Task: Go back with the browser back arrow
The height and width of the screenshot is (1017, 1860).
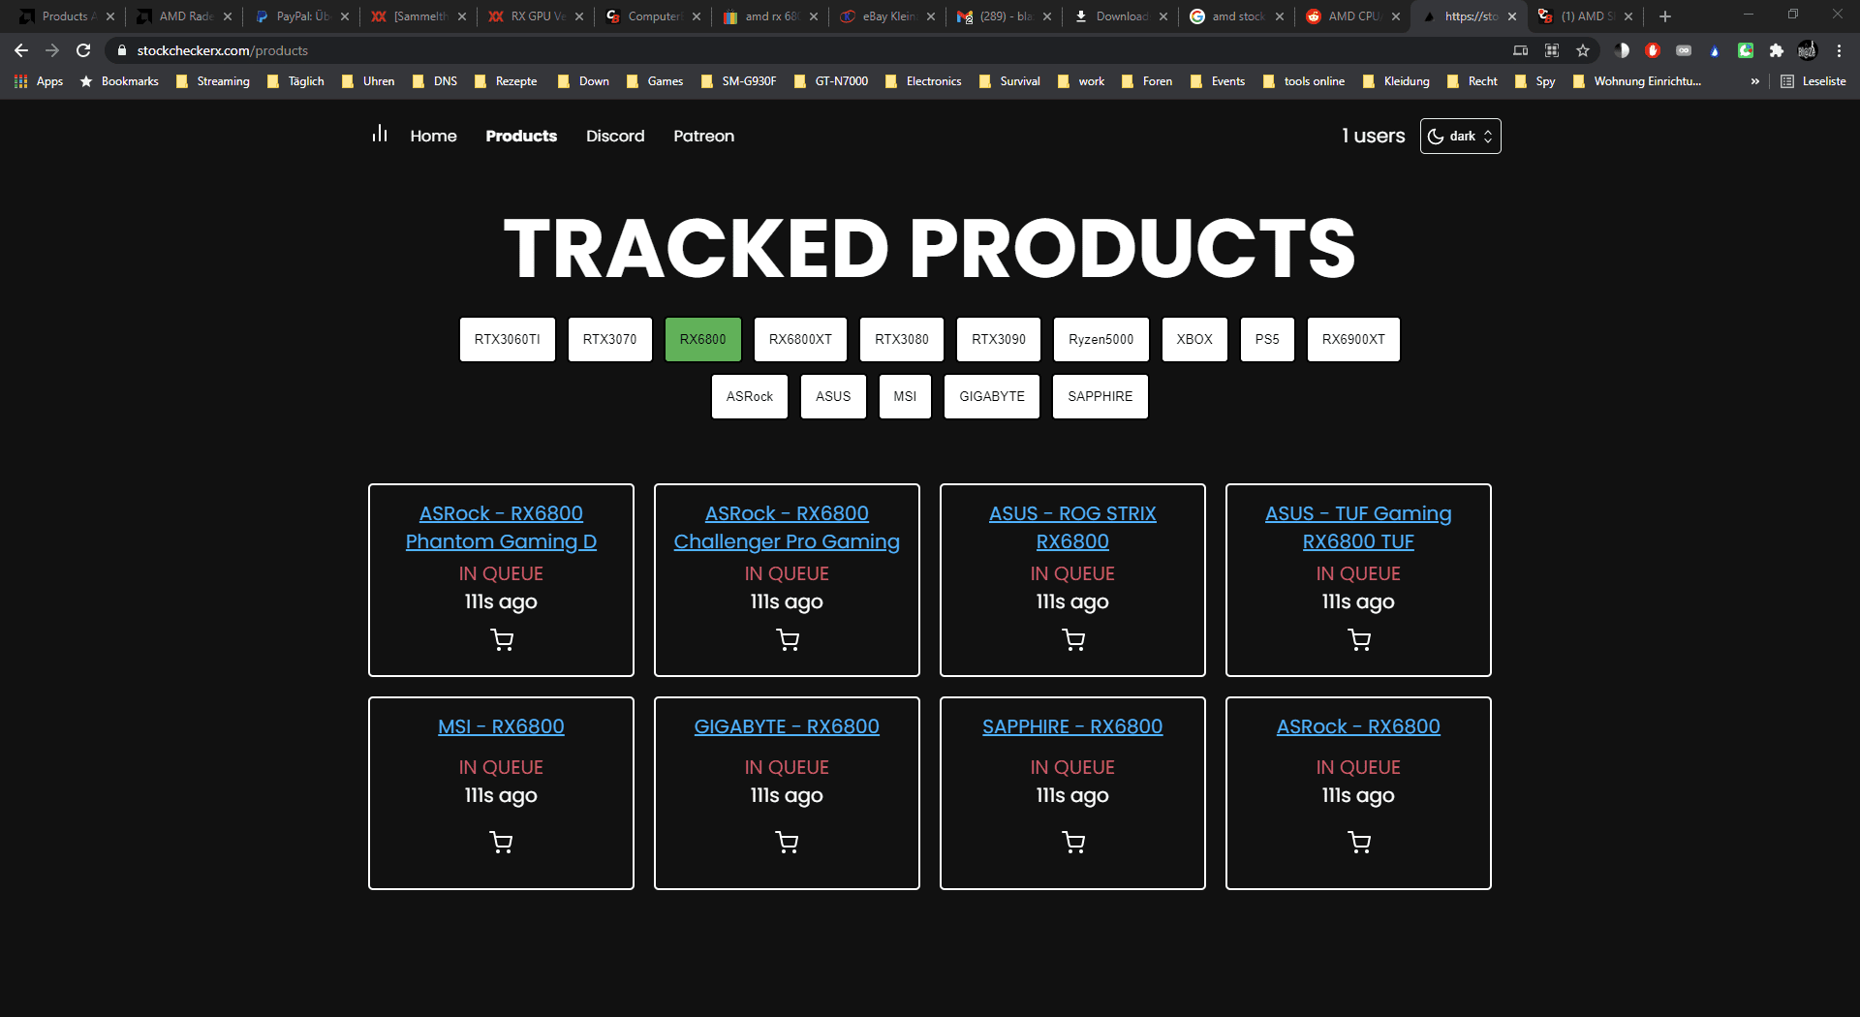Action: point(21,50)
